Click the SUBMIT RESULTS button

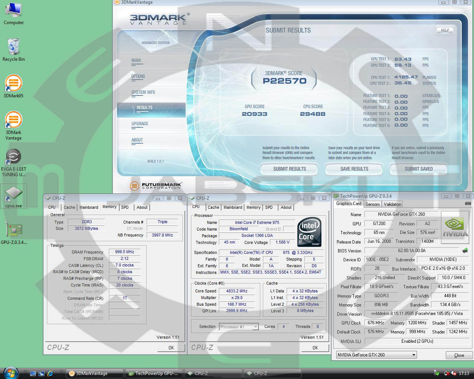tap(290, 169)
